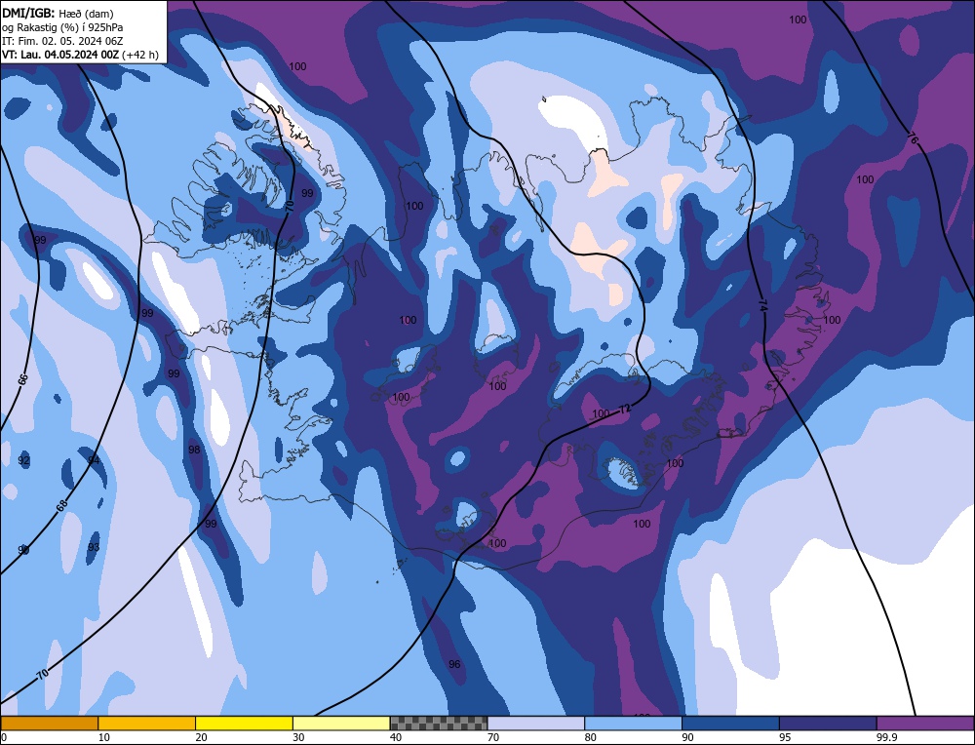
Task: Pick the lavender 70–80 humidity swatch
Action: tap(536, 724)
